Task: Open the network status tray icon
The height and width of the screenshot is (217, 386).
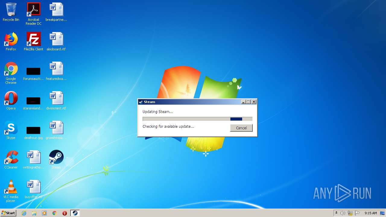Action: click(x=350, y=213)
